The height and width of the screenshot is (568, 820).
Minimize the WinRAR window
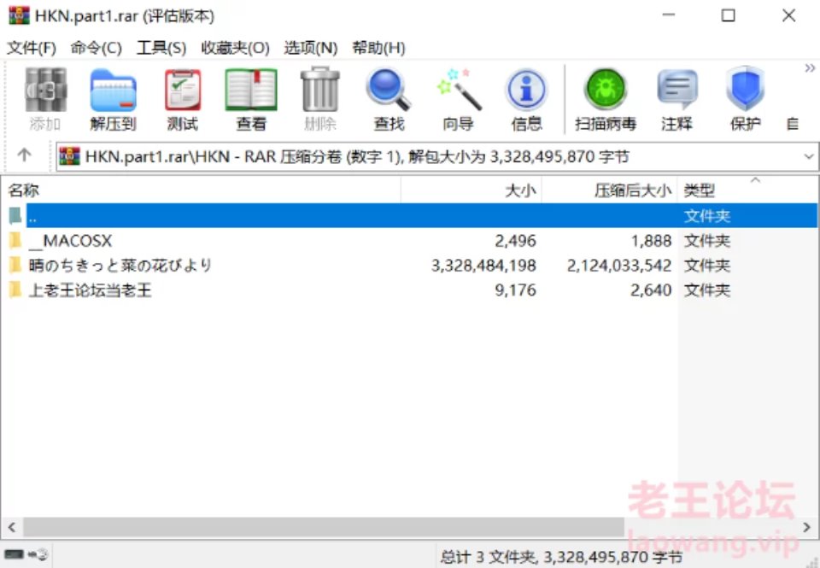(668, 15)
